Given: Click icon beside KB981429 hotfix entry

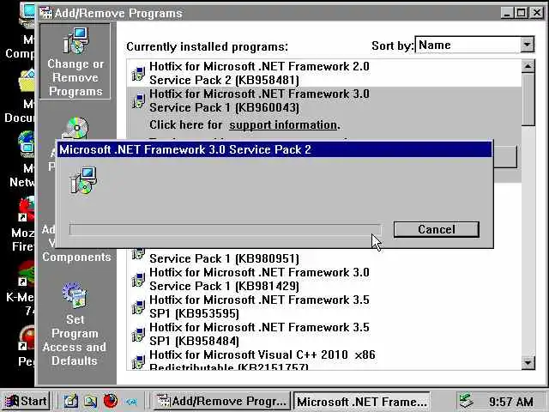Looking at the screenshot, I should point(138,279).
